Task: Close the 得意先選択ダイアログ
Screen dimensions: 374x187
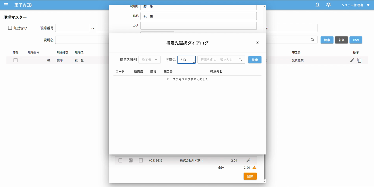Action: pos(257,43)
